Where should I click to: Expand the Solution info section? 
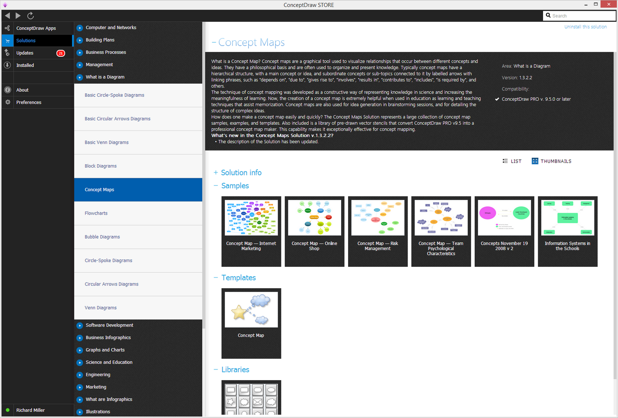(x=215, y=173)
